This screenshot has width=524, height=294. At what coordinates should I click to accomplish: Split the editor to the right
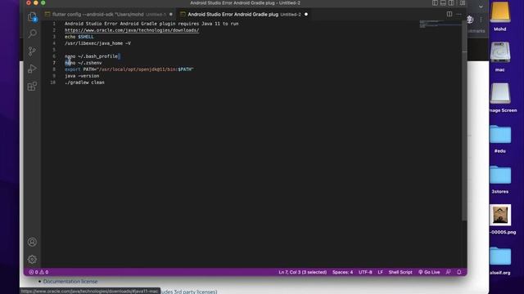click(x=449, y=14)
